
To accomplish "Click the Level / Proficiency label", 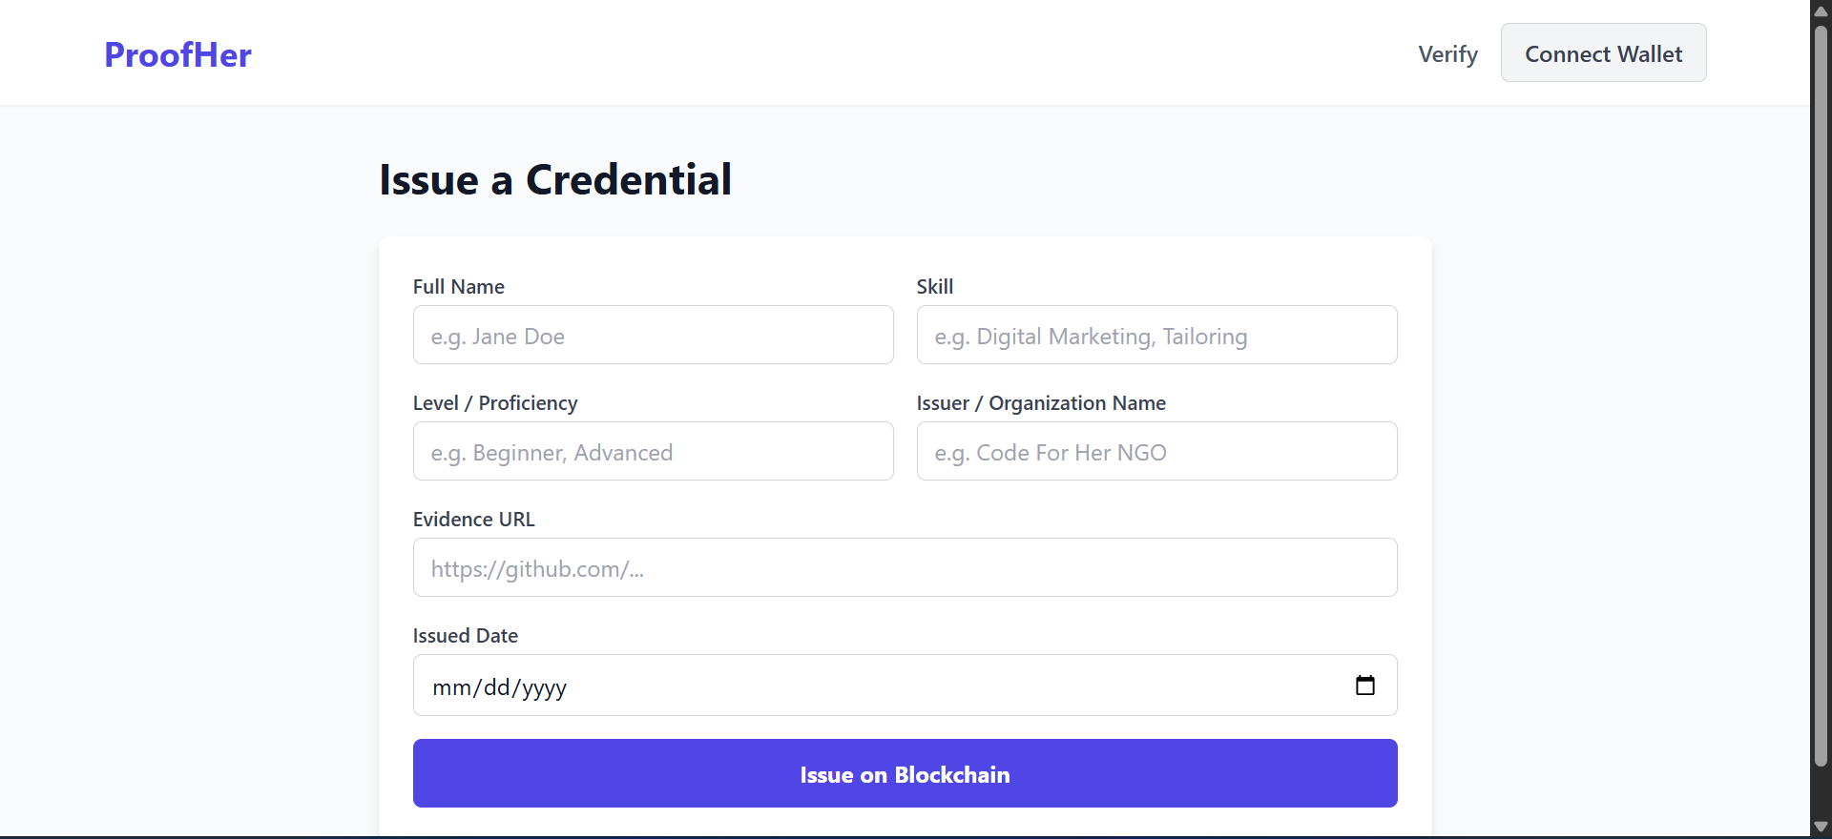I will [x=495, y=403].
